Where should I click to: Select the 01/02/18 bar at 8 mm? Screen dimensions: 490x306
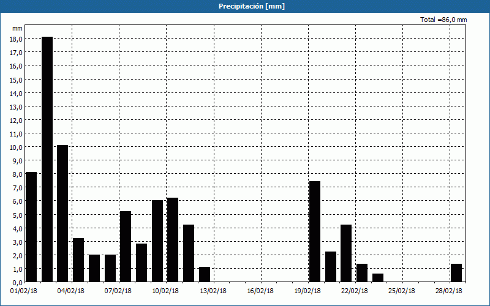click(x=31, y=227)
